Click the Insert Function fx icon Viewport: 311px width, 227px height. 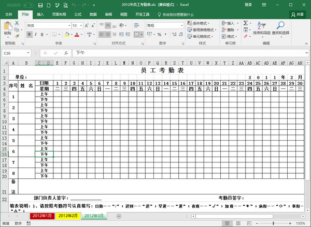66,53
